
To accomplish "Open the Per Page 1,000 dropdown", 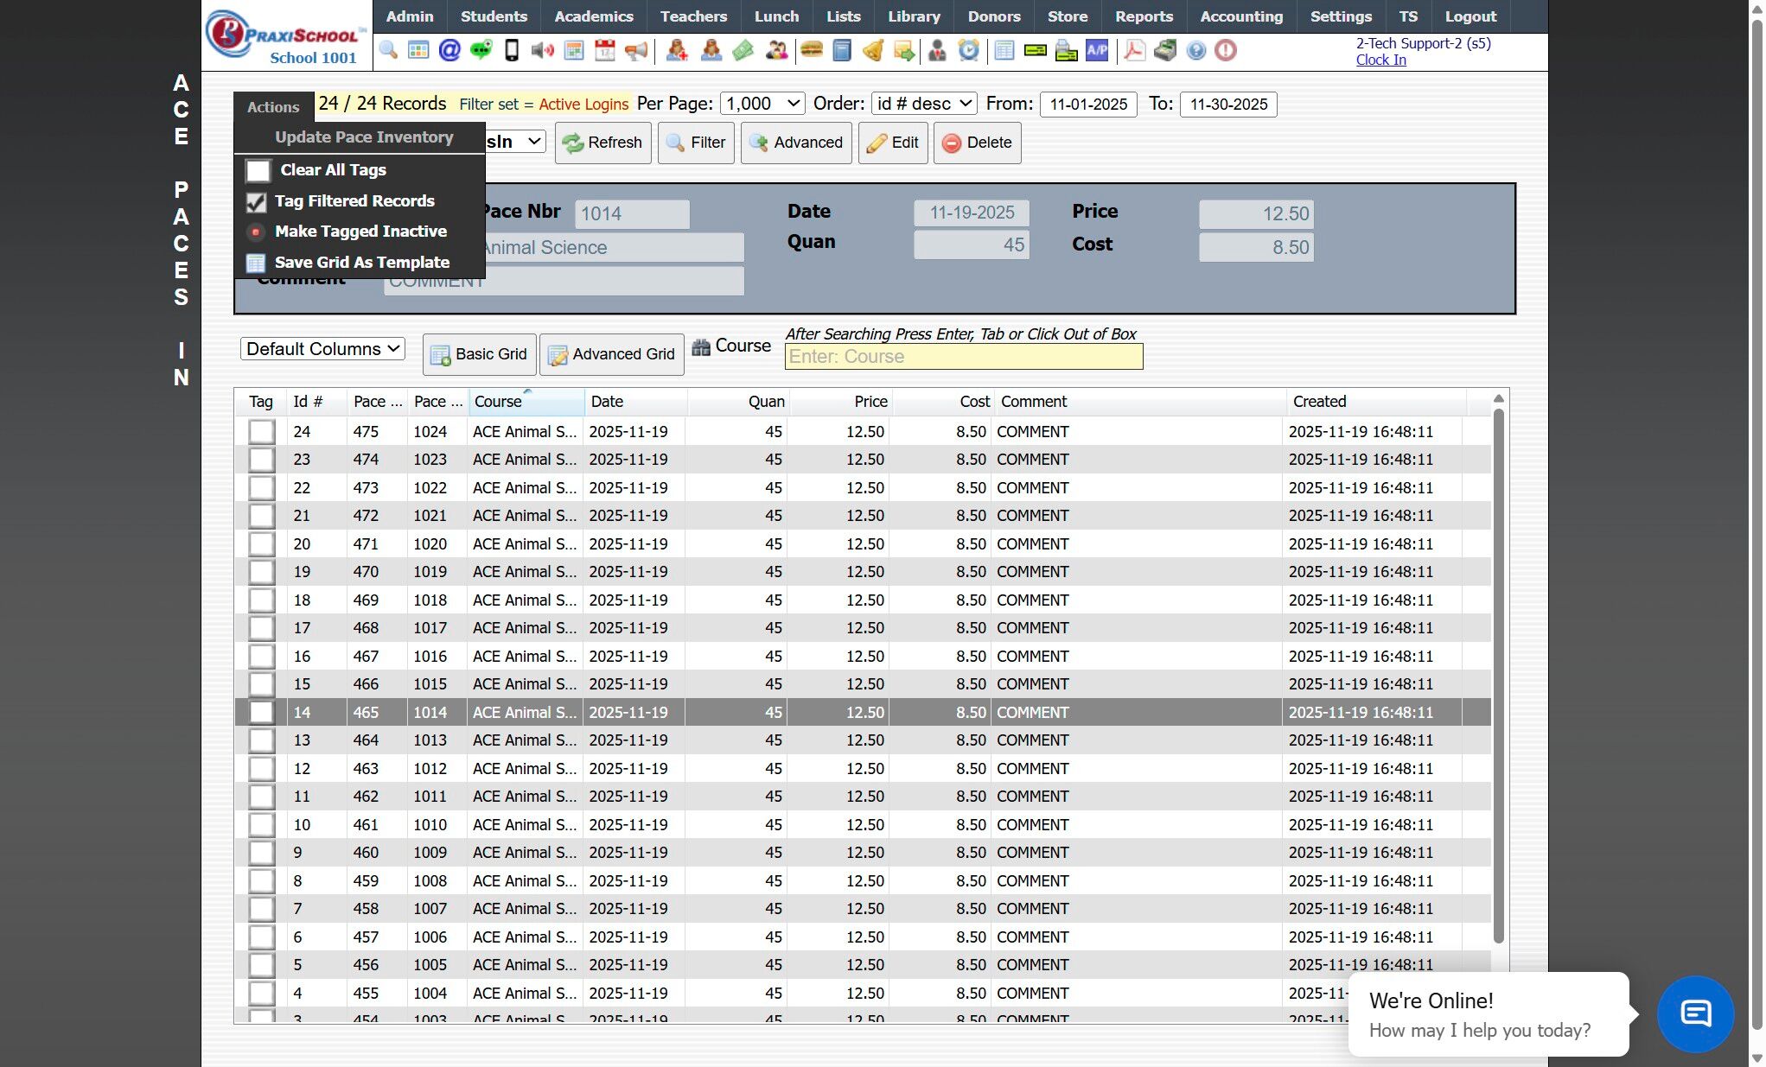I will coord(762,104).
